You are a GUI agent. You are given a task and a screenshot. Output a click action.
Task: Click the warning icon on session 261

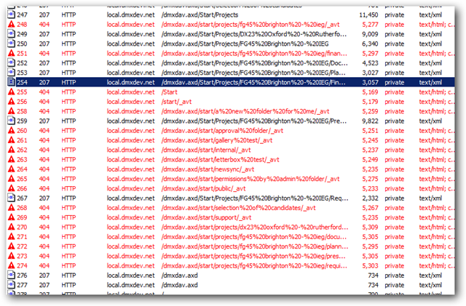(x=12, y=140)
